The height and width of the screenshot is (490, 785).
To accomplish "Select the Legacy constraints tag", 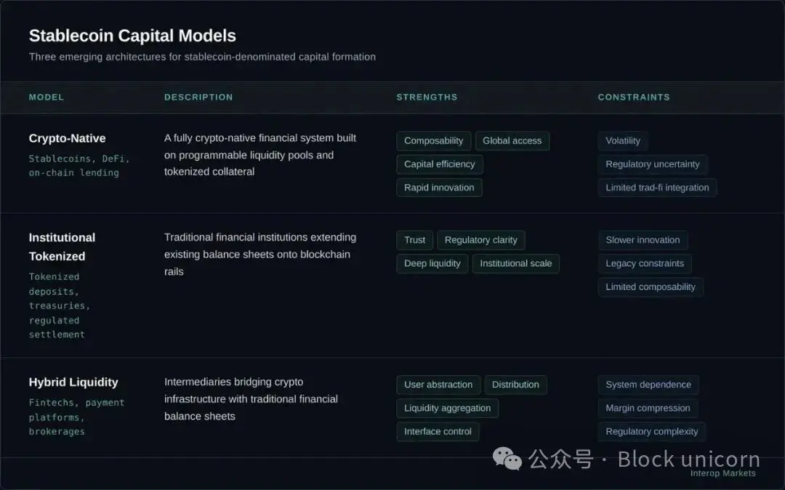I will point(645,263).
